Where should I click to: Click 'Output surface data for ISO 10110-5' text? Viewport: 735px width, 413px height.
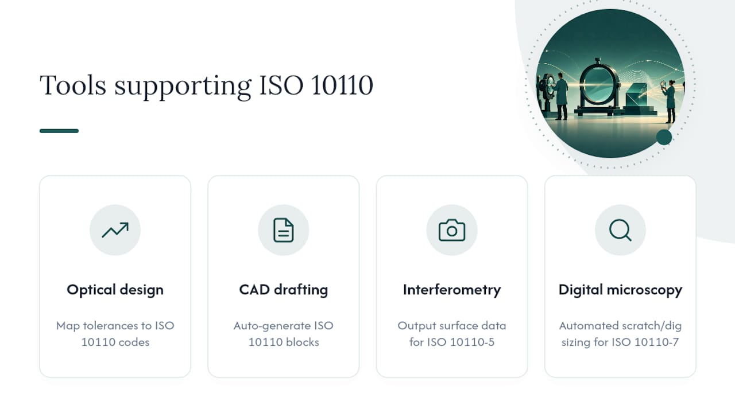point(452,334)
